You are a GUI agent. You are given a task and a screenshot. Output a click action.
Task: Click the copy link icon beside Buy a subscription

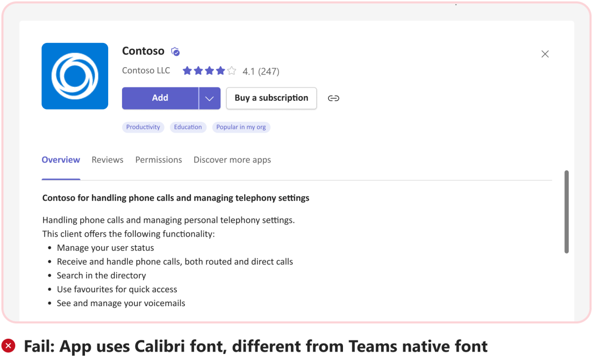[x=334, y=98]
